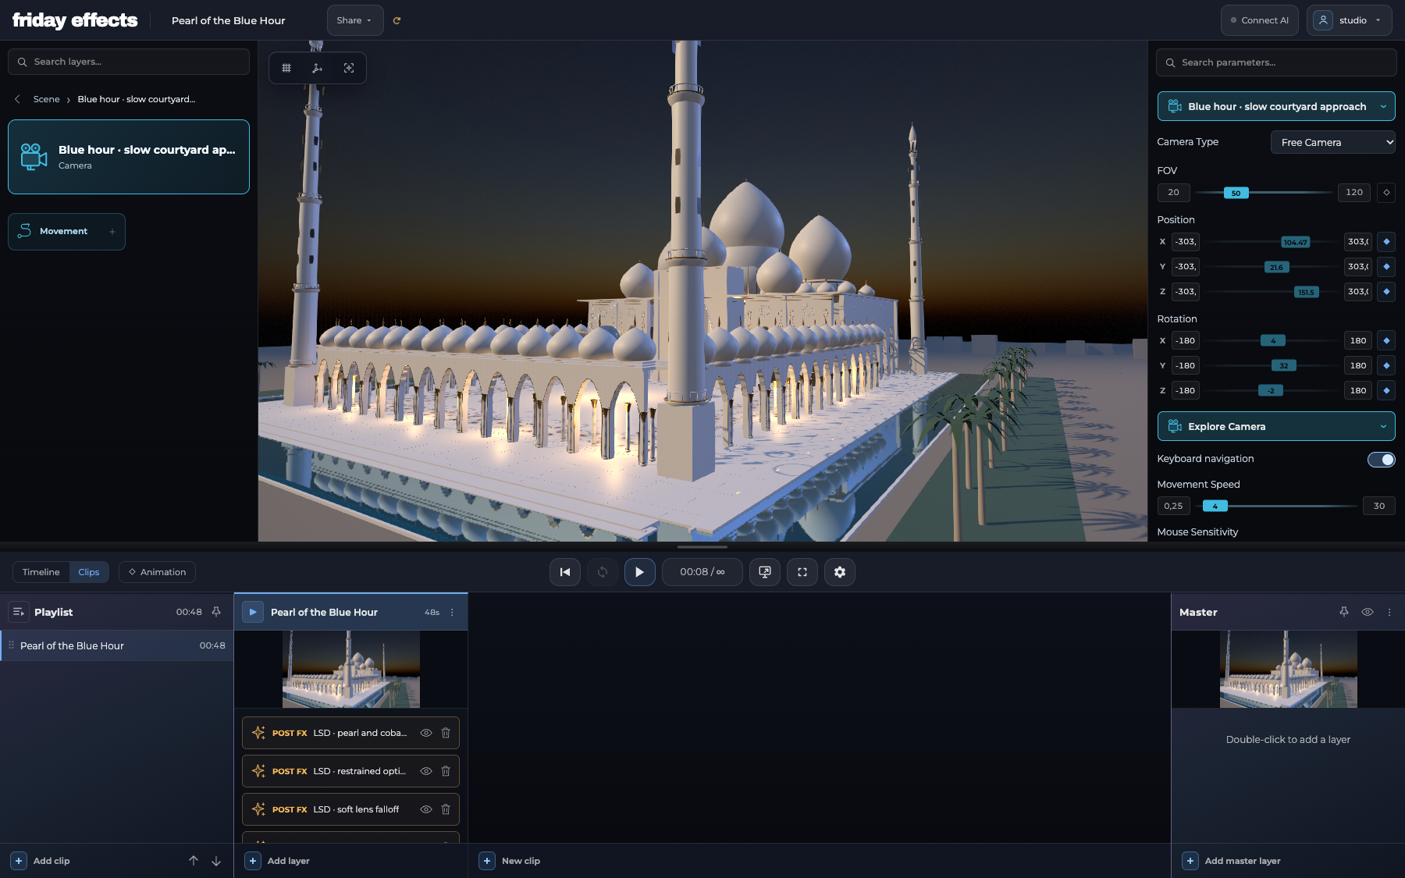Toggle the FOV keyframe diamond
The height and width of the screenshot is (878, 1405).
pos(1386,193)
